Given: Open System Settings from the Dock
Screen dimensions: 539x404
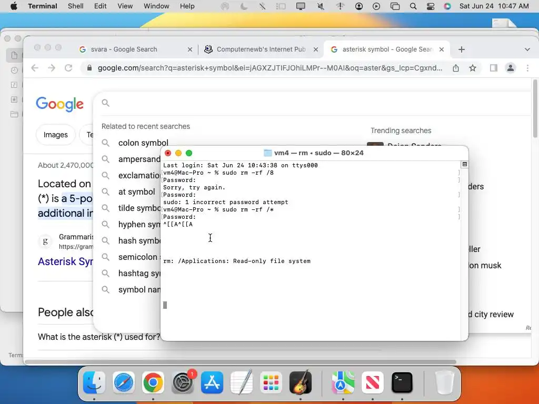Looking at the screenshot, I should (183, 382).
